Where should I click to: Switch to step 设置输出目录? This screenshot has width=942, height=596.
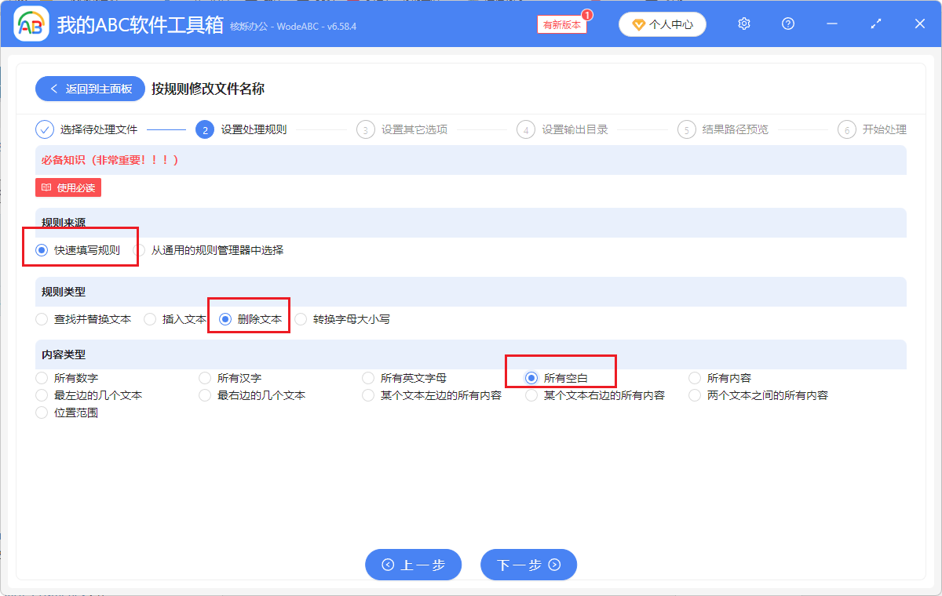point(526,129)
